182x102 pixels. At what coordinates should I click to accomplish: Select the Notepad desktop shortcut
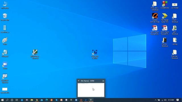5,53
